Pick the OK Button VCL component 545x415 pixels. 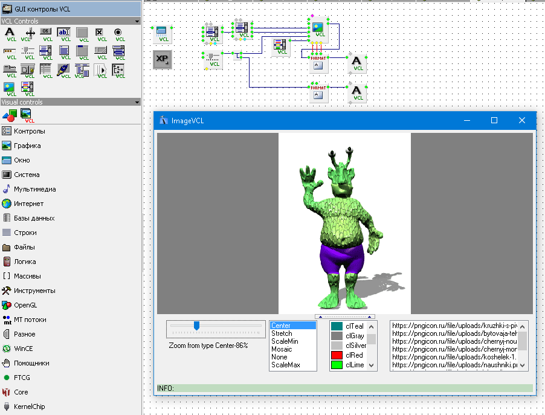point(46,34)
